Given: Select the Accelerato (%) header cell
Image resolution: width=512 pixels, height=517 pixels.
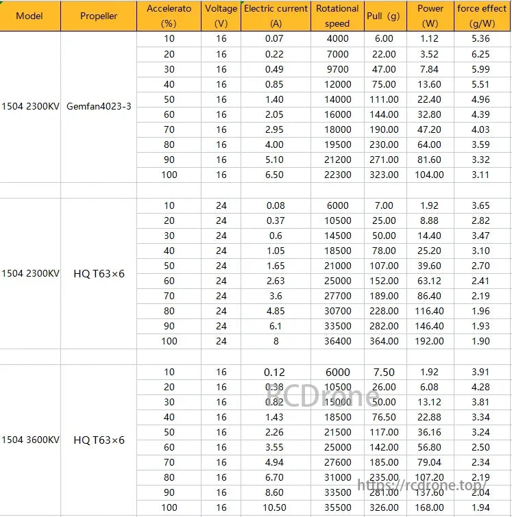Looking at the screenshot, I should coord(169,16).
